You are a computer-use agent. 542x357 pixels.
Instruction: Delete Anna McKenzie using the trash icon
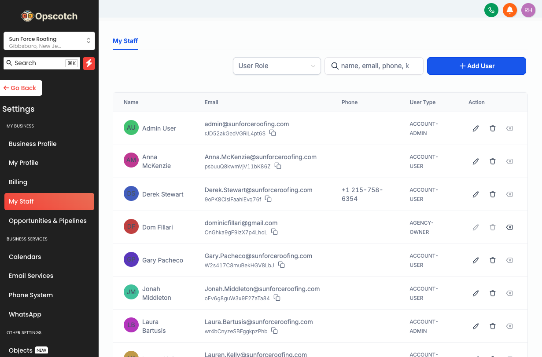[493, 161]
